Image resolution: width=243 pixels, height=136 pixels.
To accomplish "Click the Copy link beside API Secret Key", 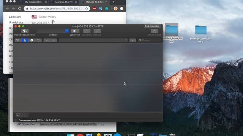I will click(101, 124).
